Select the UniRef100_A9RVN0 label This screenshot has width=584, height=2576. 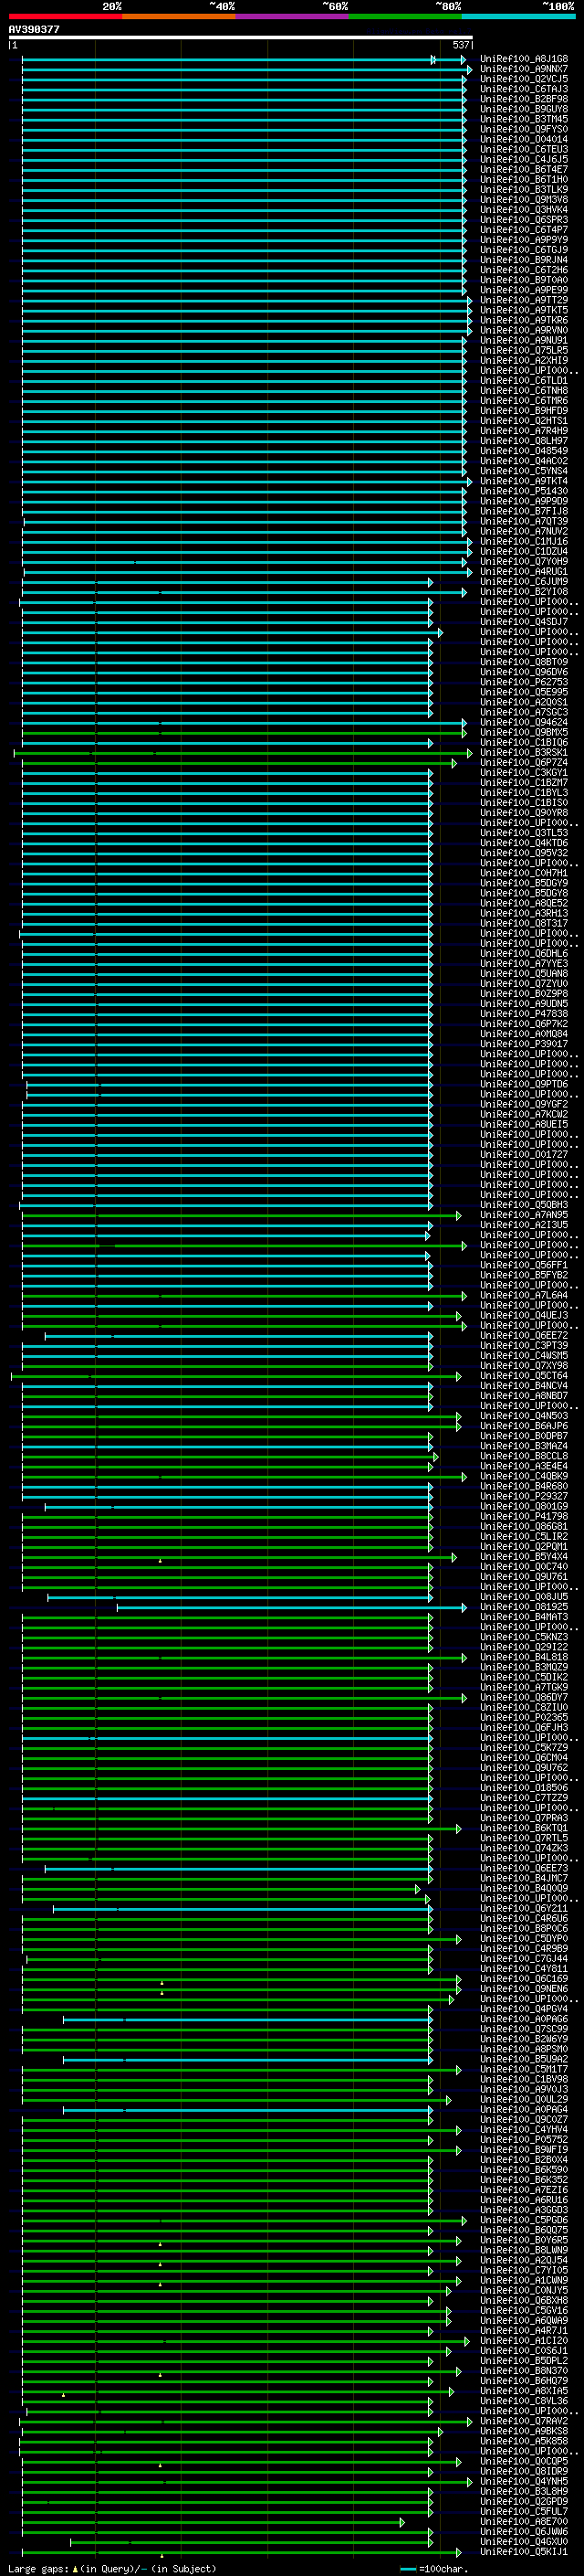524,330
